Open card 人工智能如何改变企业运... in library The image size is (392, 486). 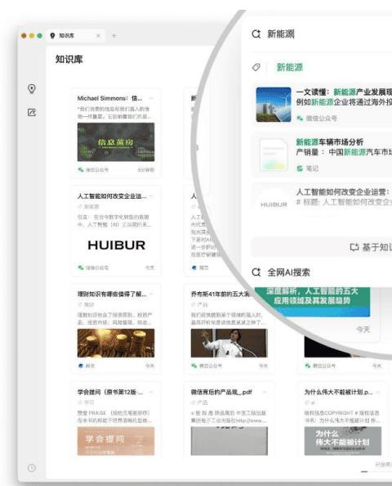[112, 196]
